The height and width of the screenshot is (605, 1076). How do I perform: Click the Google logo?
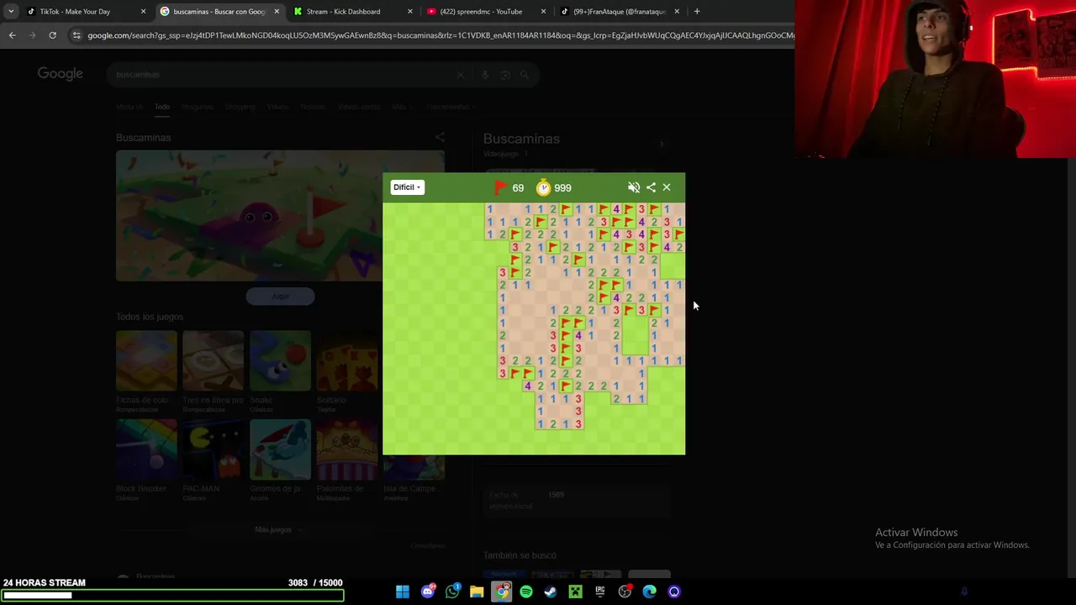click(x=60, y=74)
